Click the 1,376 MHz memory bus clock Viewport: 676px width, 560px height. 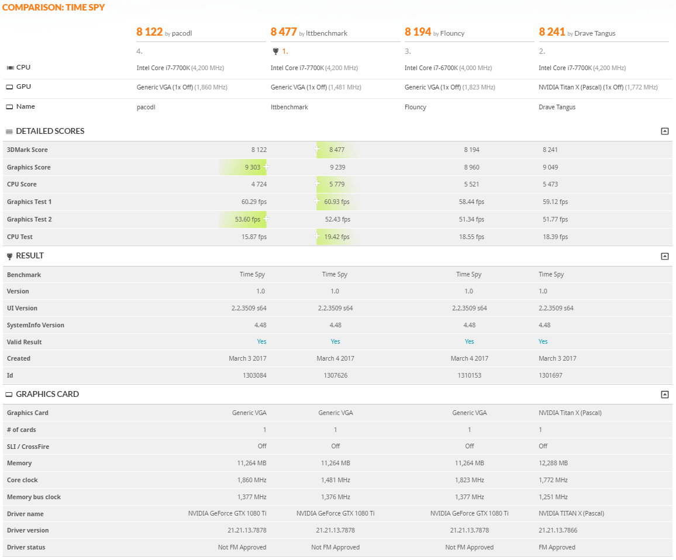tap(336, 497)
